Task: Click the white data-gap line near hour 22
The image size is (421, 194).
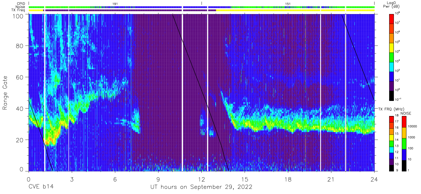Action: [346, 93]
